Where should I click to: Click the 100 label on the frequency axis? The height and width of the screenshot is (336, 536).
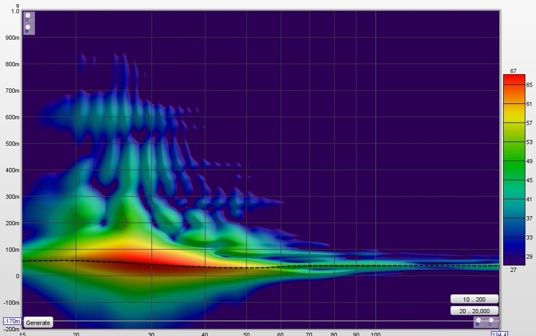tap(376, 334)
